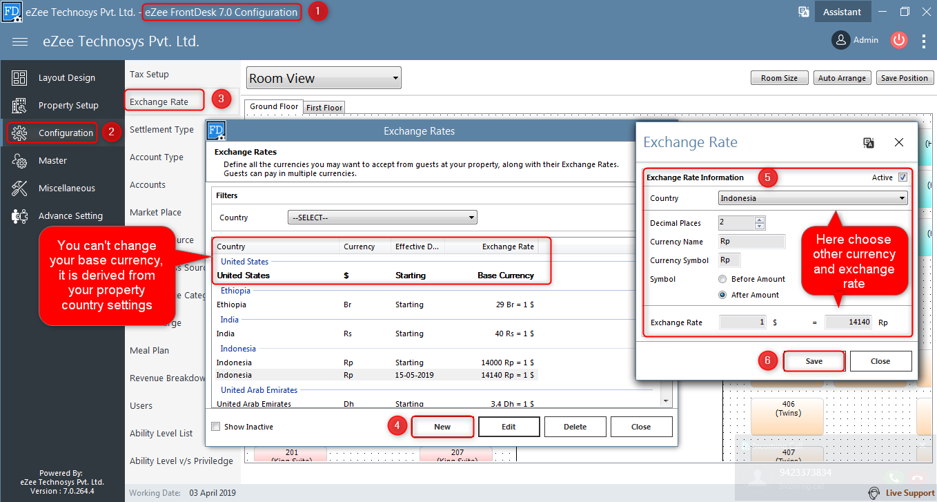The height and width of the screenshot is (502, 937).
Task: Select the After Amount radio button
Action: 722,295
